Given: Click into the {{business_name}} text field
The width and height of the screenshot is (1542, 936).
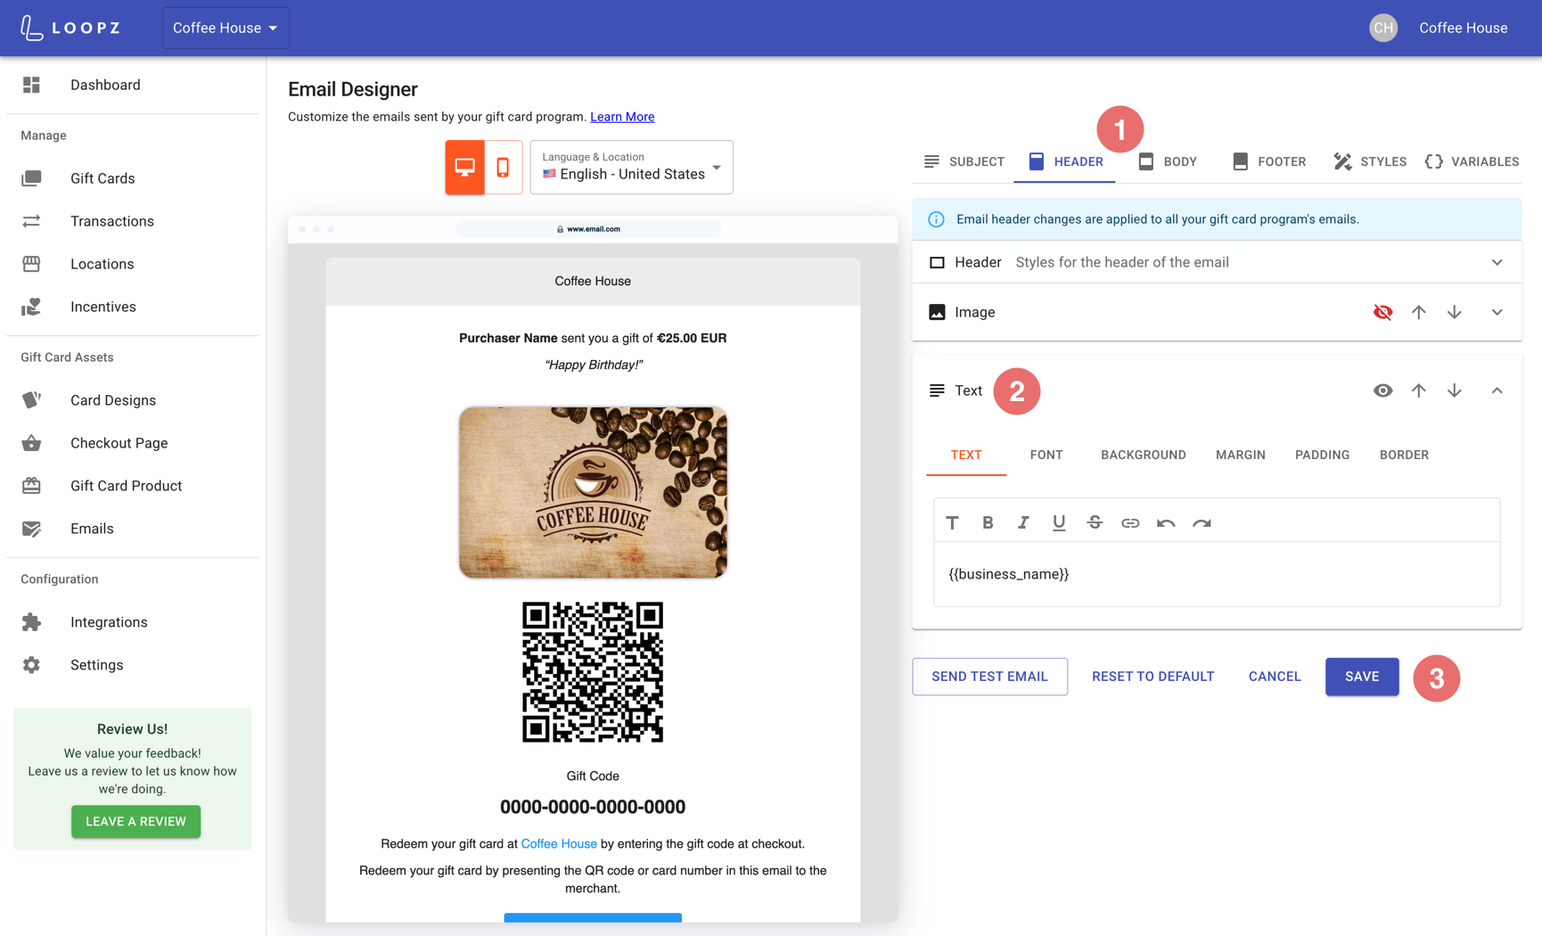Looking at the screenshot, I should (x=1217, y=574).
